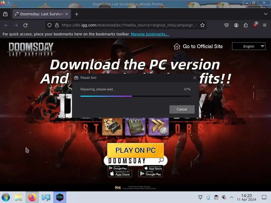
Task: Click the upper-right App Store badge
Action: tap(153, 168)
